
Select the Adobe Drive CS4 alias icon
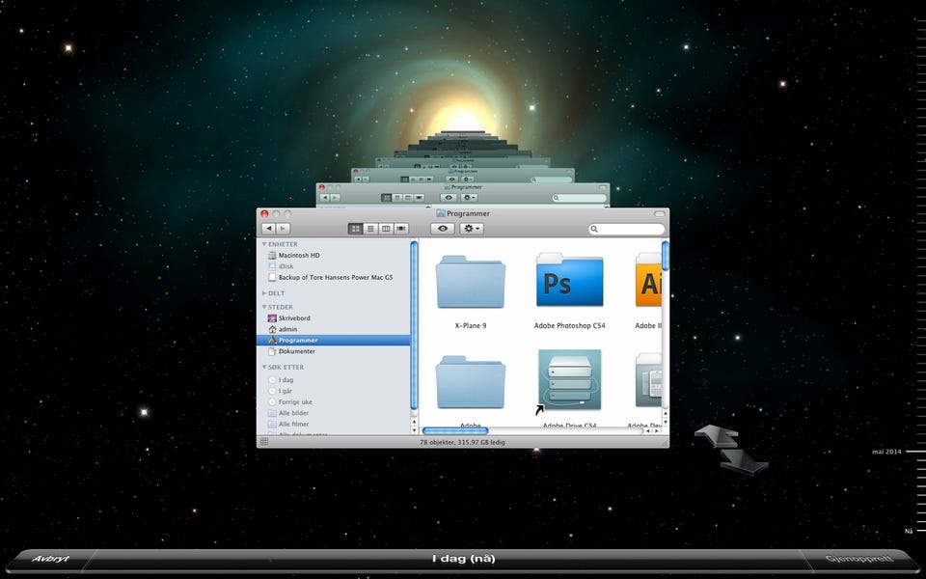569,380
